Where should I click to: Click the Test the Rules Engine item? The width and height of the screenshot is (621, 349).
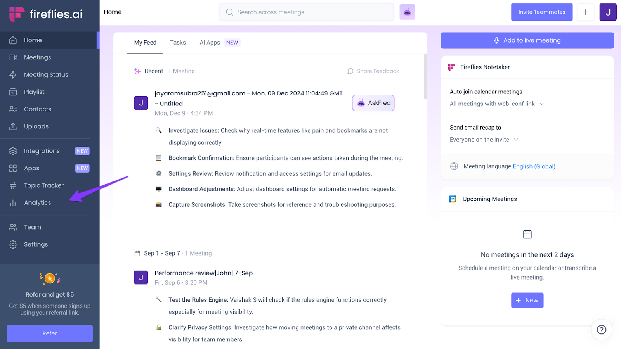pos(278,306)
